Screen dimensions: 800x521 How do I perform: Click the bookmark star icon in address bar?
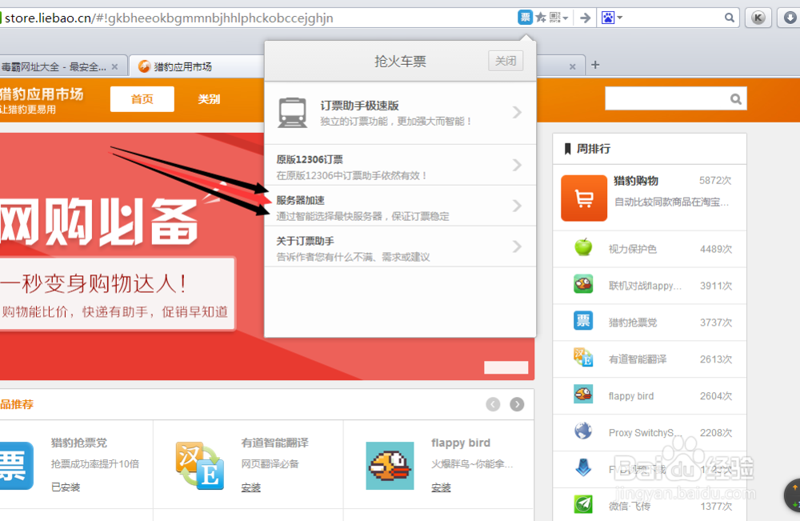pos(541,18)
